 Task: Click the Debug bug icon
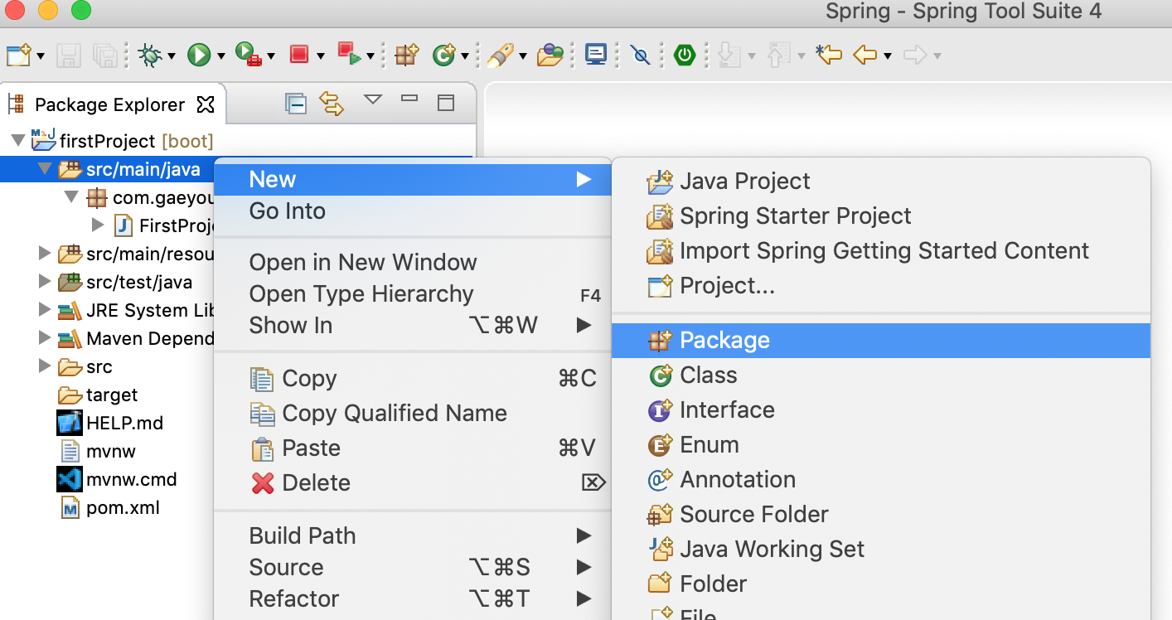pos(150,56)
